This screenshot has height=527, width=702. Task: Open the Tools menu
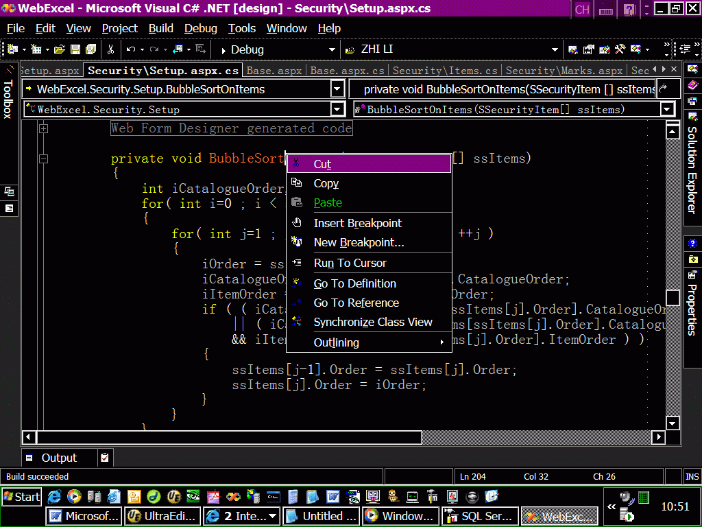pyautogui.click(x=242, y=28)
